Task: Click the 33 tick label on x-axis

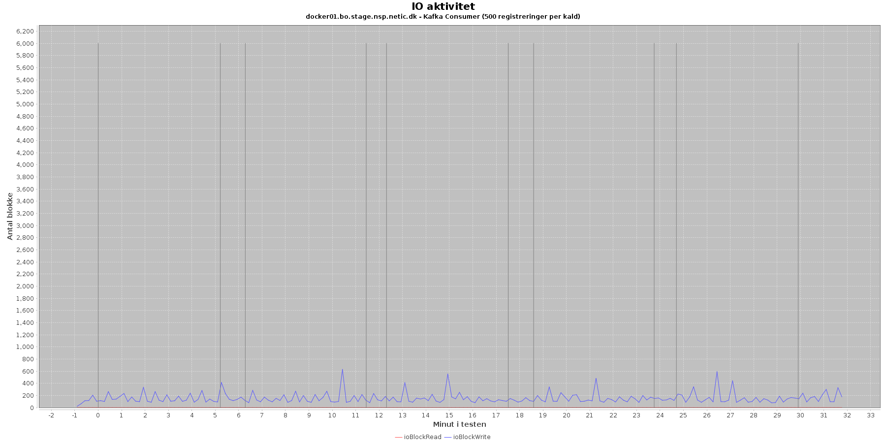Action: (871, 415)
